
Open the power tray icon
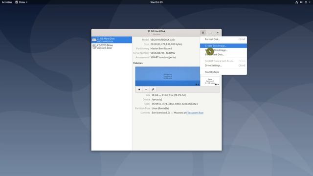[306, 2]
